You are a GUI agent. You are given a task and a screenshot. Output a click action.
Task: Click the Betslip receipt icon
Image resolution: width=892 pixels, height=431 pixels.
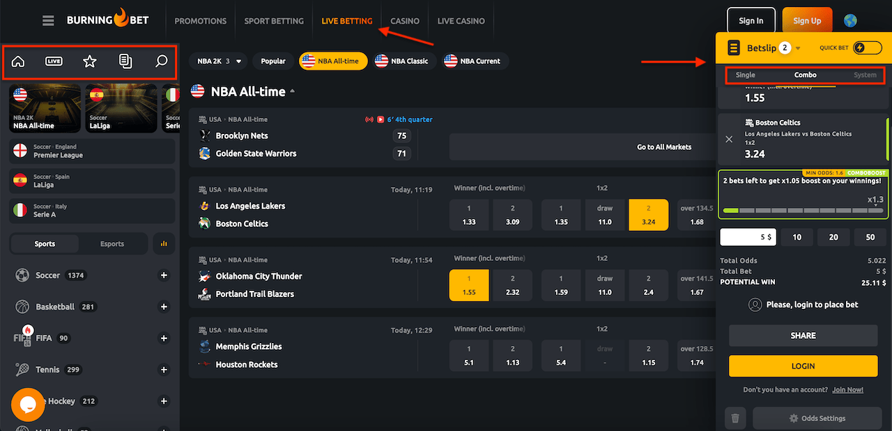tap(734, 47)
